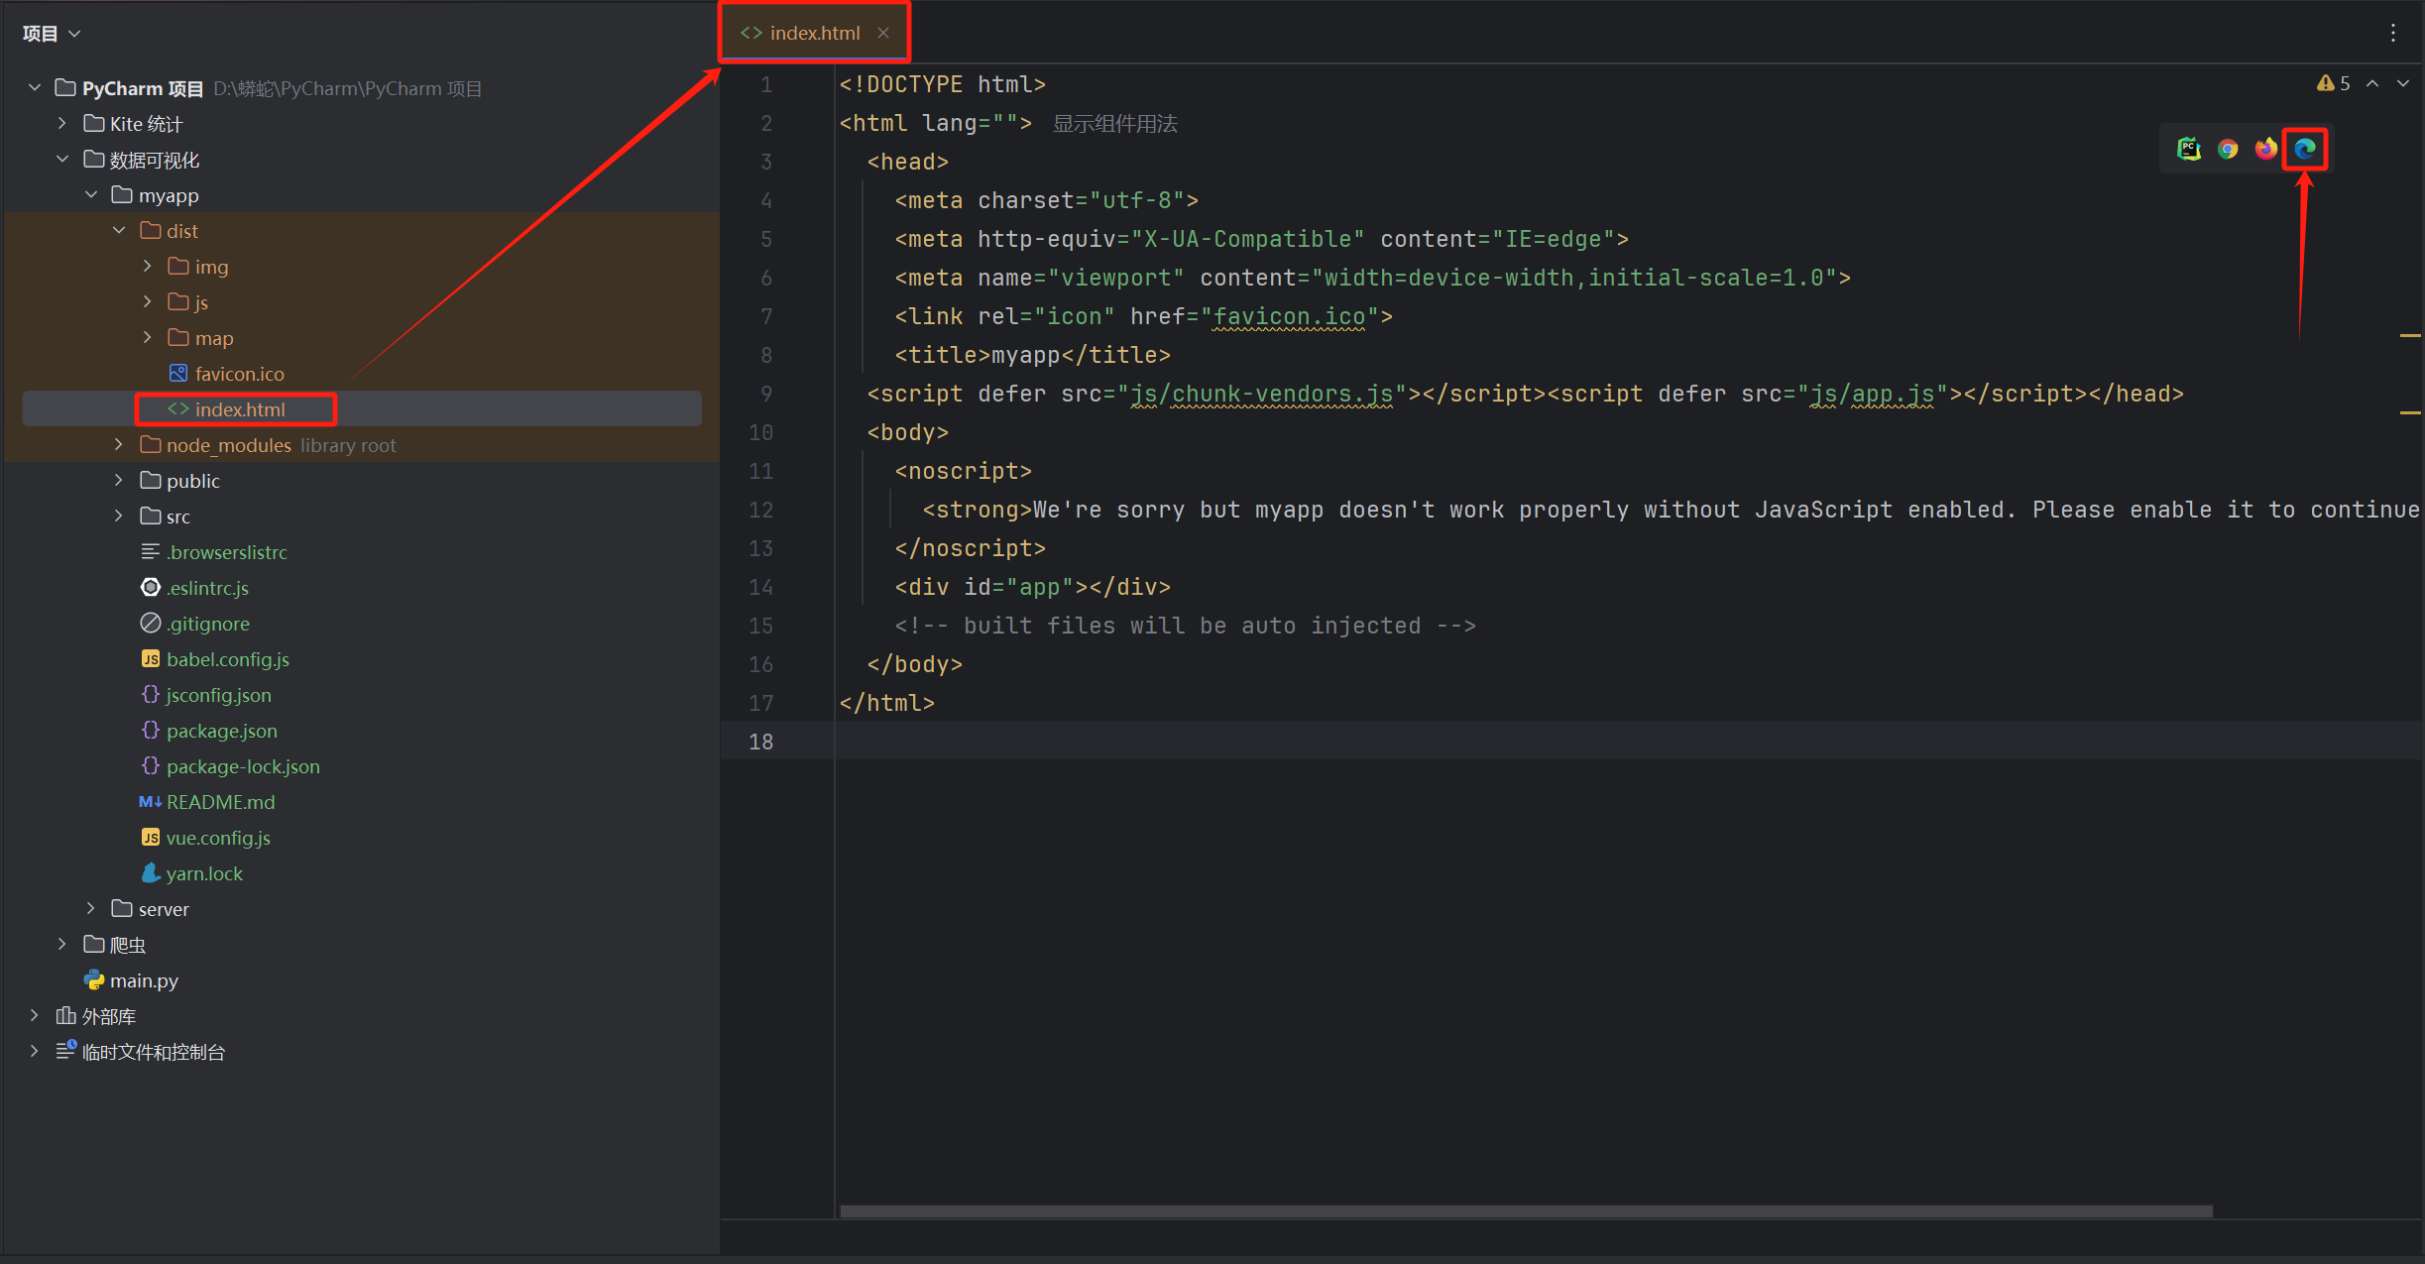Jump to next highlighted error arrow
2425x1264 pixels.
tap(2403, 83)
